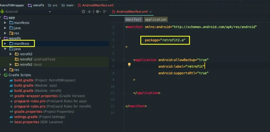270x132 pixels.
Task: Click the manifest structure breadcrumb
Action: pos(133,19)
